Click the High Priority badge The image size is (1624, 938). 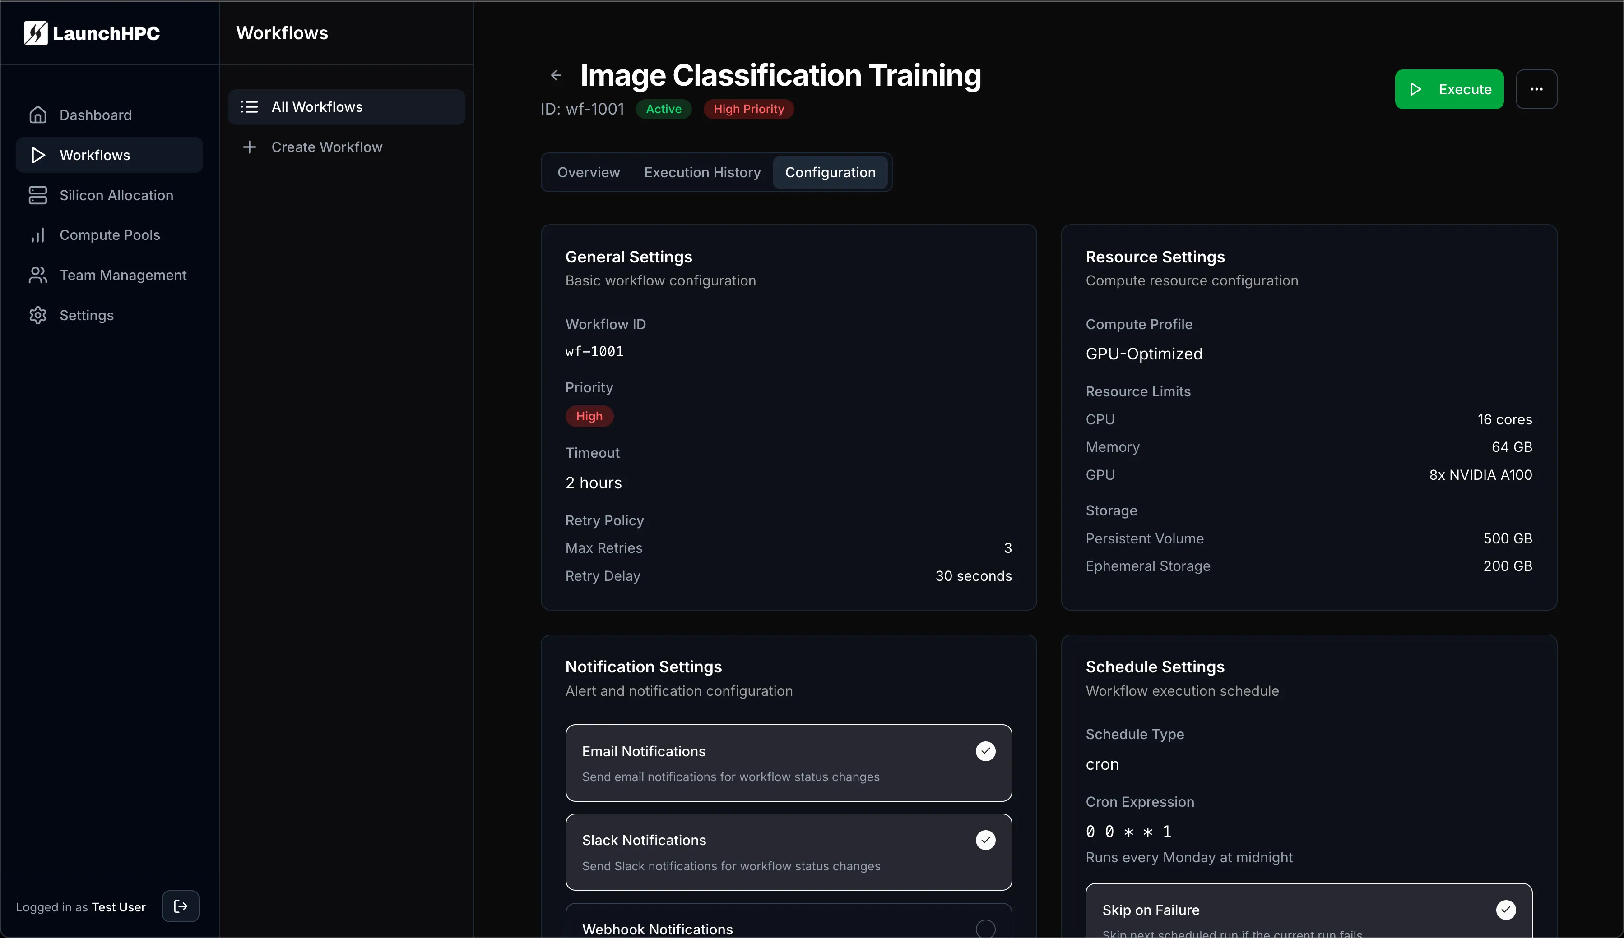coord(748,109)
